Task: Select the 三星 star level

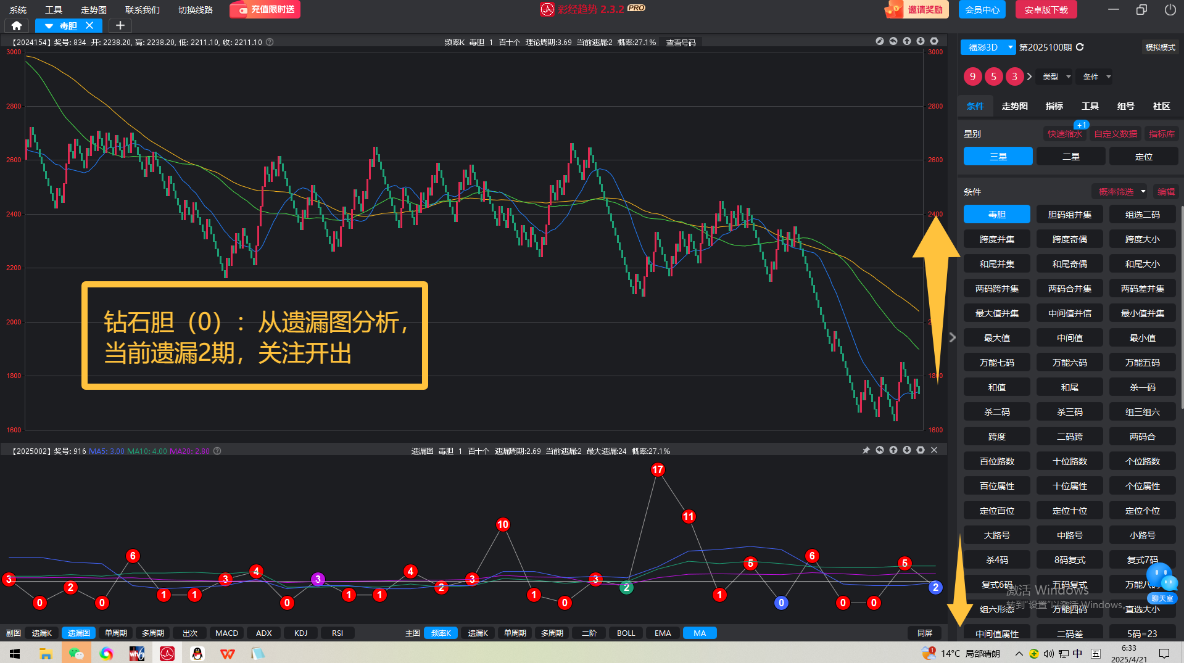Action: 998,156
